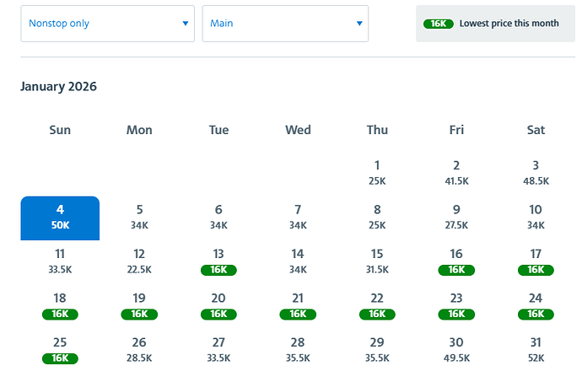The height and width of the screenshot is (382, 582).
Task: Open the Nonstop only dropdown
Action: click(x=107, y=24)
